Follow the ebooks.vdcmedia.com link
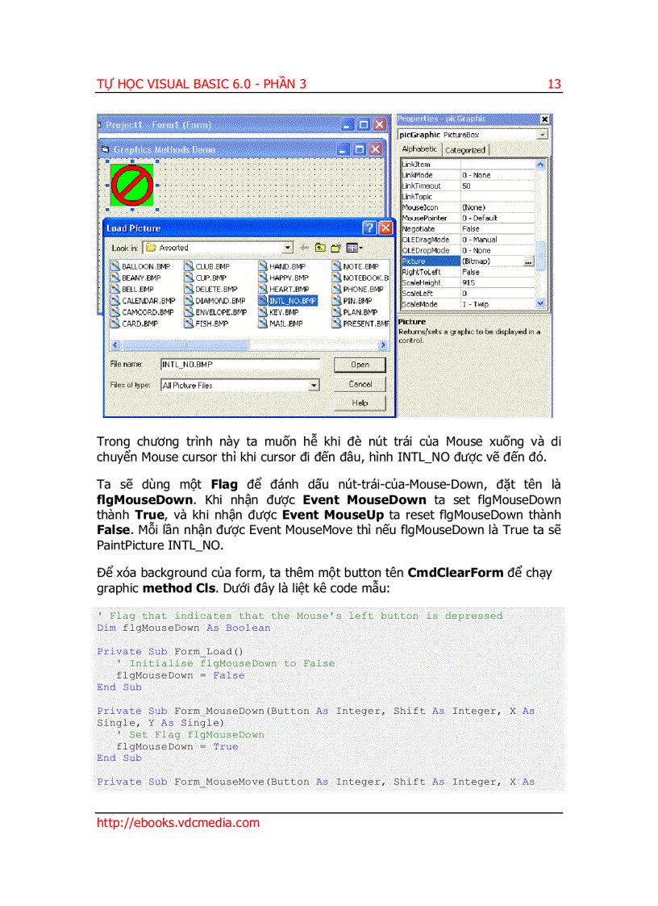Screen dimensions: 658x906 [177, 822]
